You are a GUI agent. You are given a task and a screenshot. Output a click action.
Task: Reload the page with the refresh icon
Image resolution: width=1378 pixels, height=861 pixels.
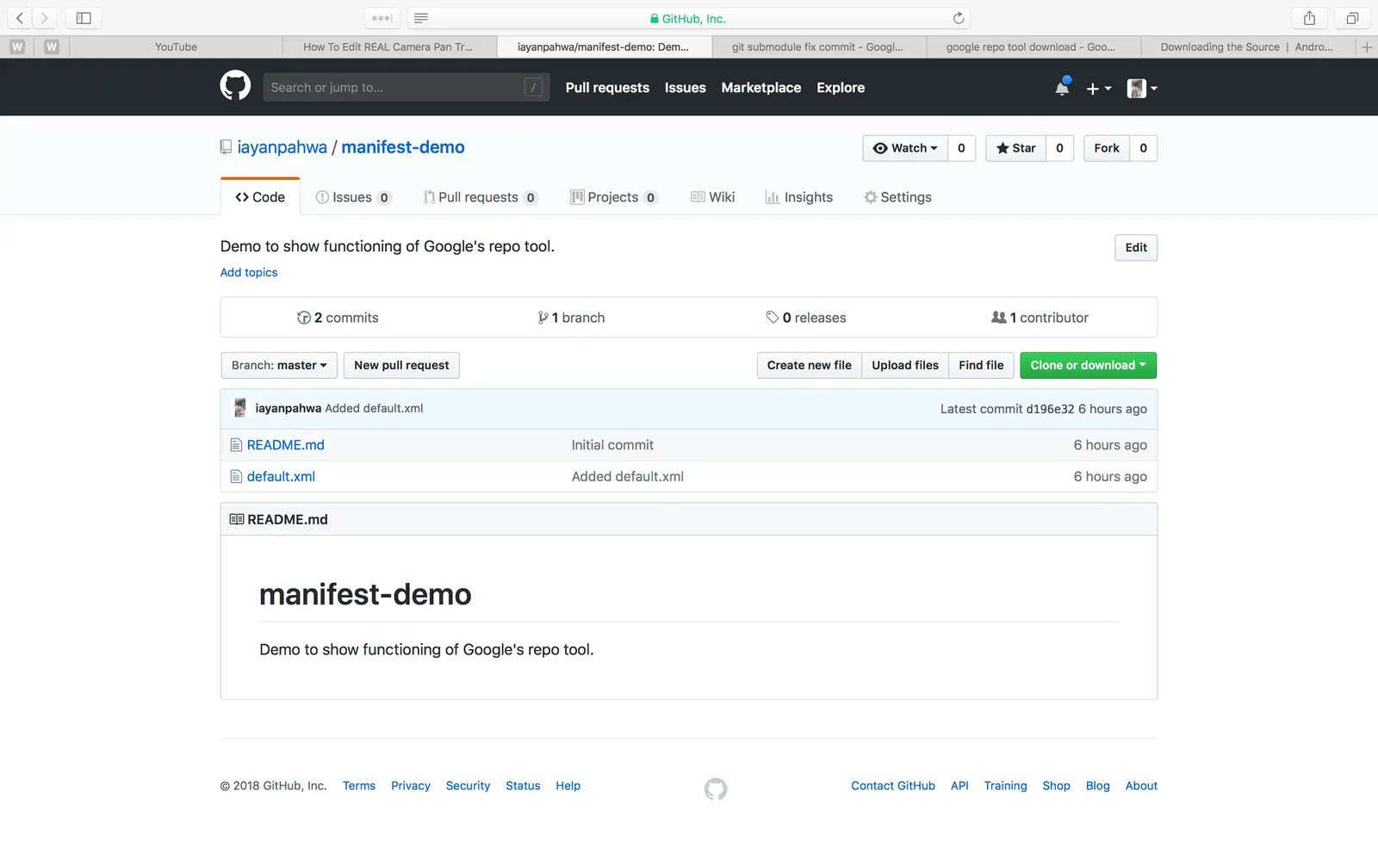[x=958, y=18]
